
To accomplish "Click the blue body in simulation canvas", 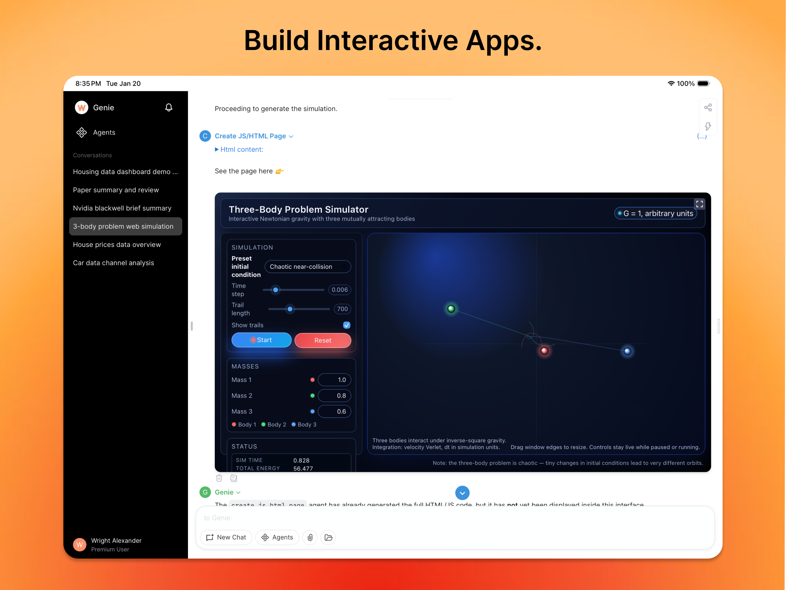I will tap(627, 351).
